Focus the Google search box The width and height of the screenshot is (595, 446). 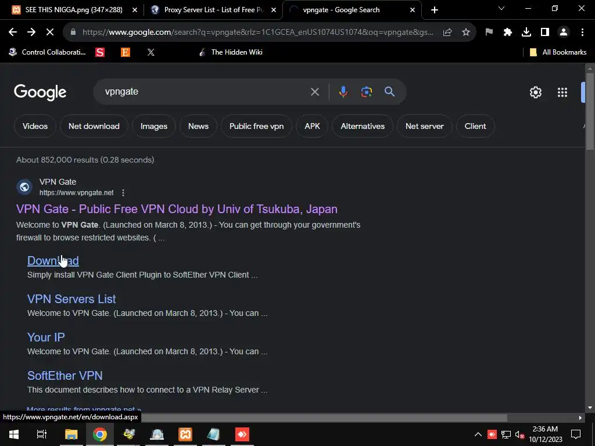(x=205, y=92)
